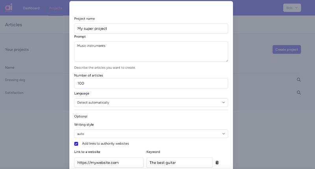Click the magnifier icon for Dressing dog
The width and height of the screenshot is (315, 169).
[x=299, y=80]
